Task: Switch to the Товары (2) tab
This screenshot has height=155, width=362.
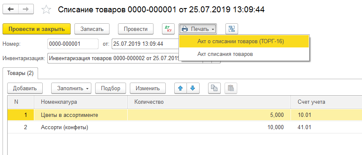Action: pyautogui.click(x=20, y=73)
